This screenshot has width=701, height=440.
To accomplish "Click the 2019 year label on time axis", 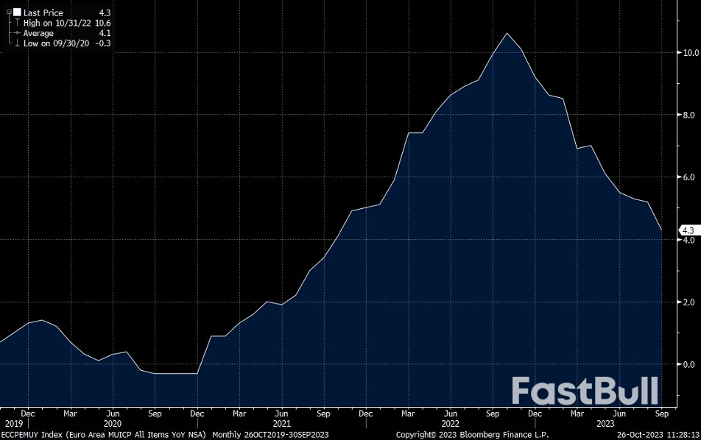I will pos(13,424).
